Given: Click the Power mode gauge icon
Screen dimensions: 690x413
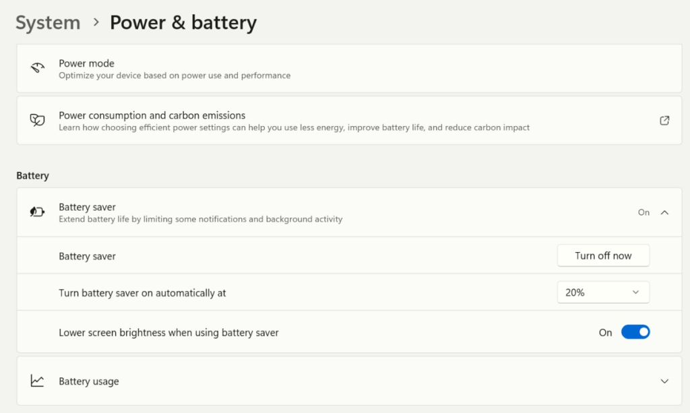Looking at the screenshot, I should click(38, 69).
